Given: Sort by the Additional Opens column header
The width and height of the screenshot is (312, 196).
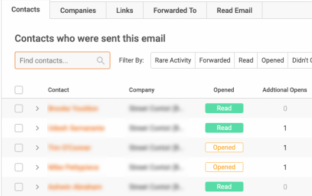Looking at the screenshot, I should click(284, 90).
